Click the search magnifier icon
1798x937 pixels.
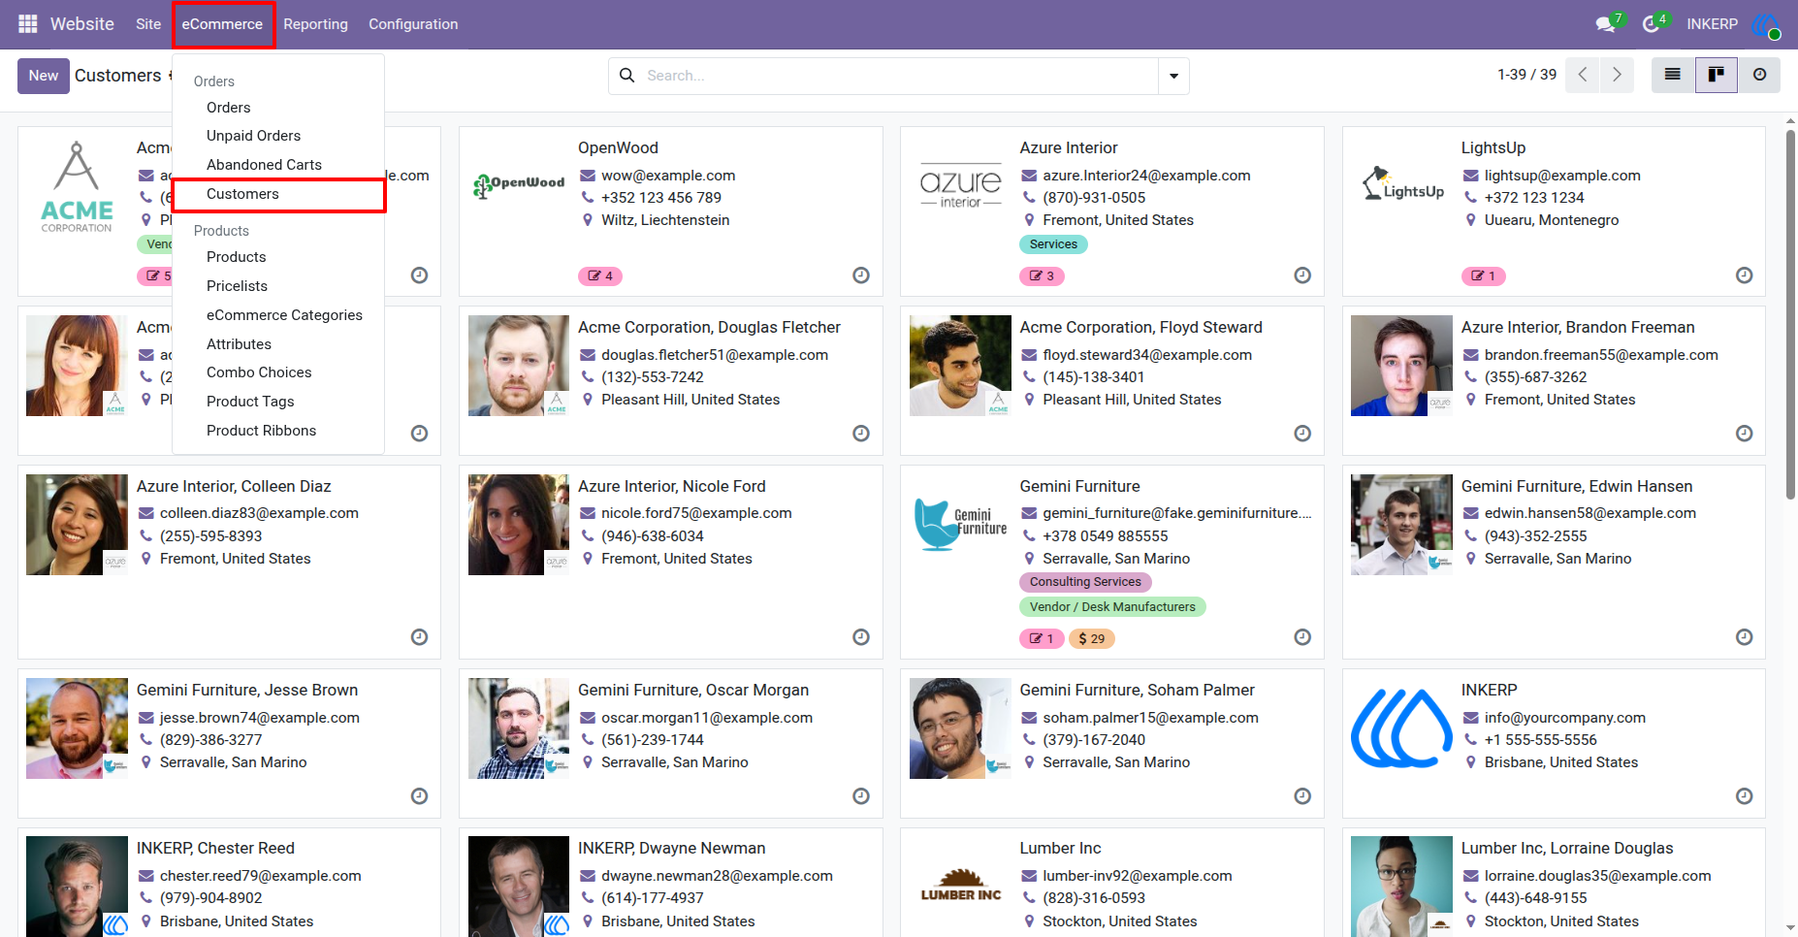pyautogui.click(x=627, y=76)
